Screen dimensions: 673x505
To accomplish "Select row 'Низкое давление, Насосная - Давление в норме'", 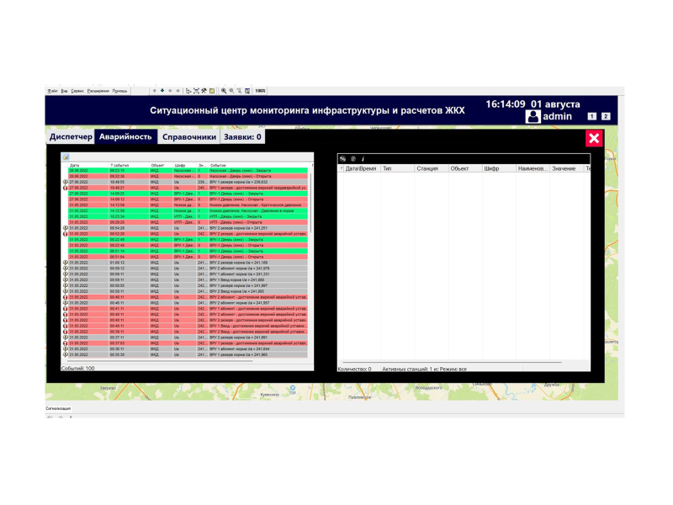I will coord(188,211).
